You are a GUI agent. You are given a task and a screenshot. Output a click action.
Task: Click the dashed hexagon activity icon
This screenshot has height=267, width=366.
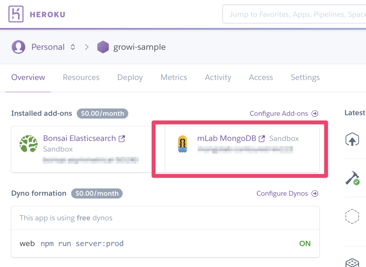pos(352,216)
